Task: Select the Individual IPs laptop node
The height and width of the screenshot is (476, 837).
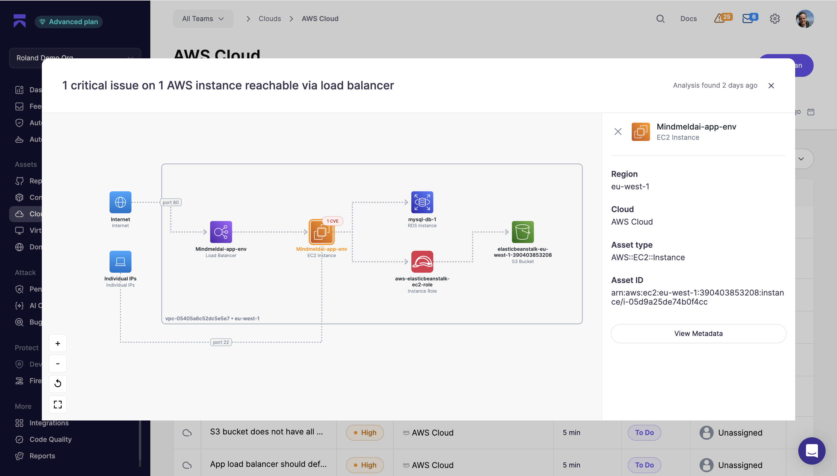Action: [120, 262]
